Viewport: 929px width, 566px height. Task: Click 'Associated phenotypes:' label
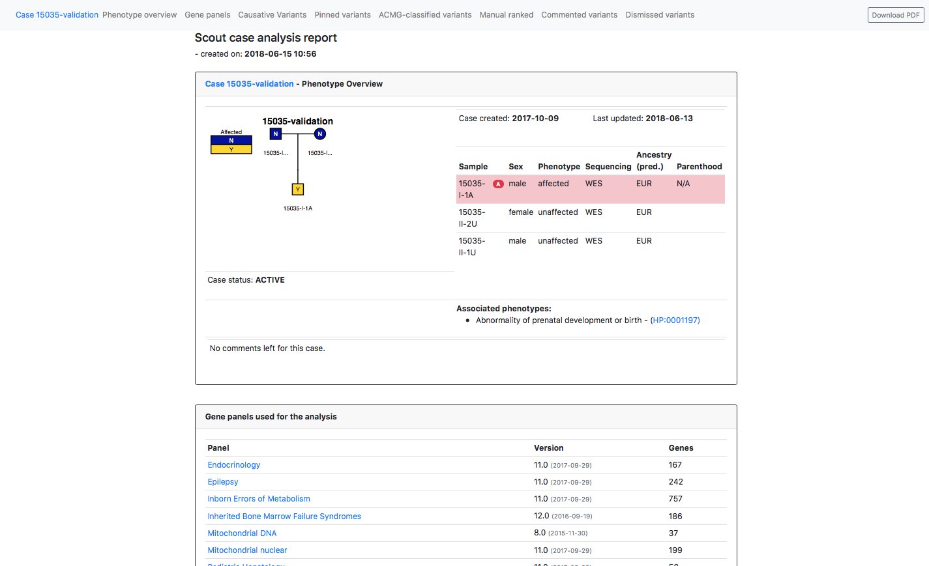[504, 309]
